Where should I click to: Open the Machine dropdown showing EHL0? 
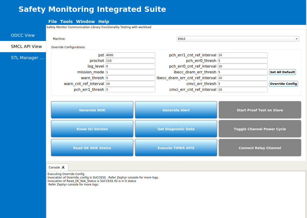(x=238, y=39)
